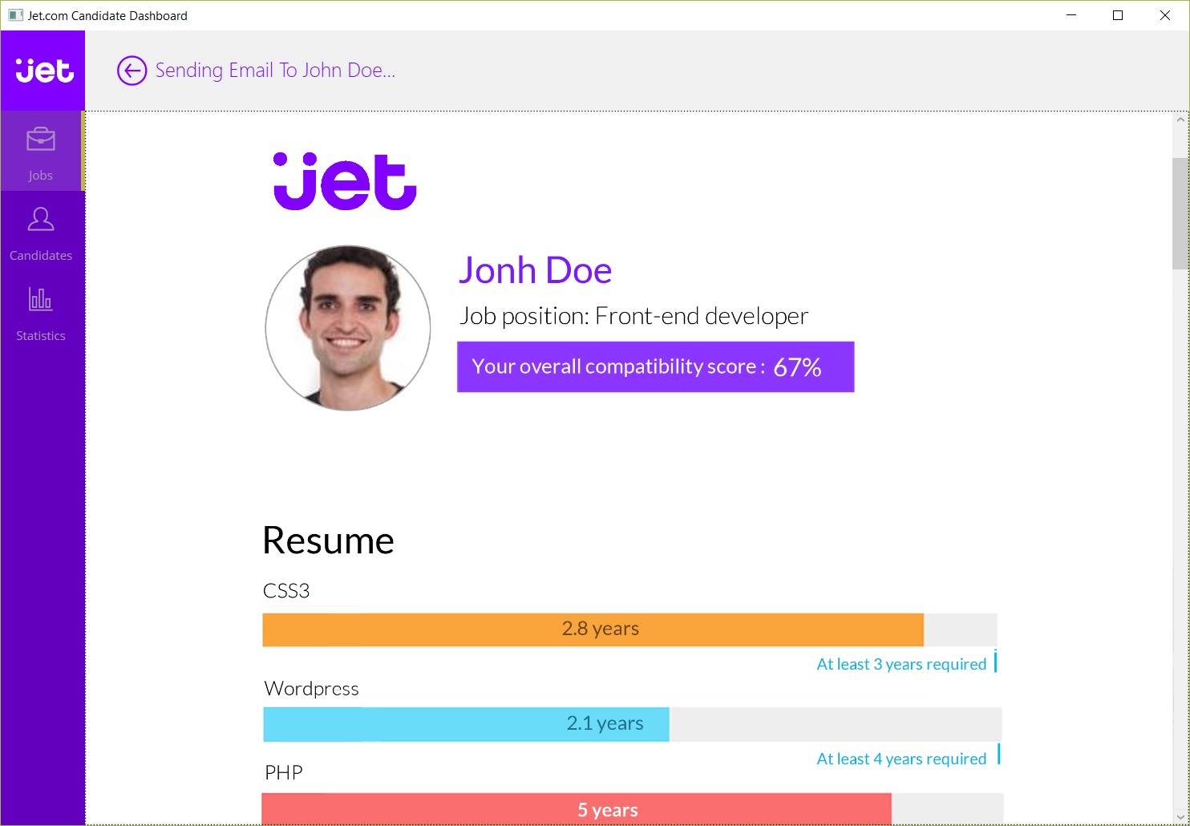This screenshot has height=826, width=1190.
Task: Click the scroll up arrow of scrollbar
Action: [x=1180, y=119]
